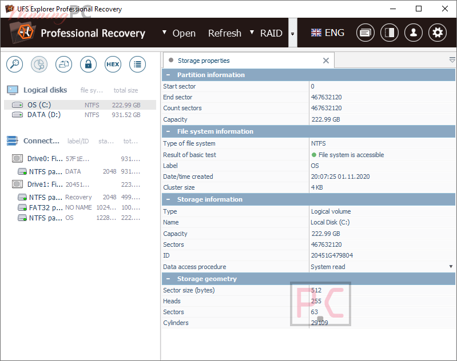Click the padlock decrypt storage icon
The image size is (457, 361).
(88, 65)
